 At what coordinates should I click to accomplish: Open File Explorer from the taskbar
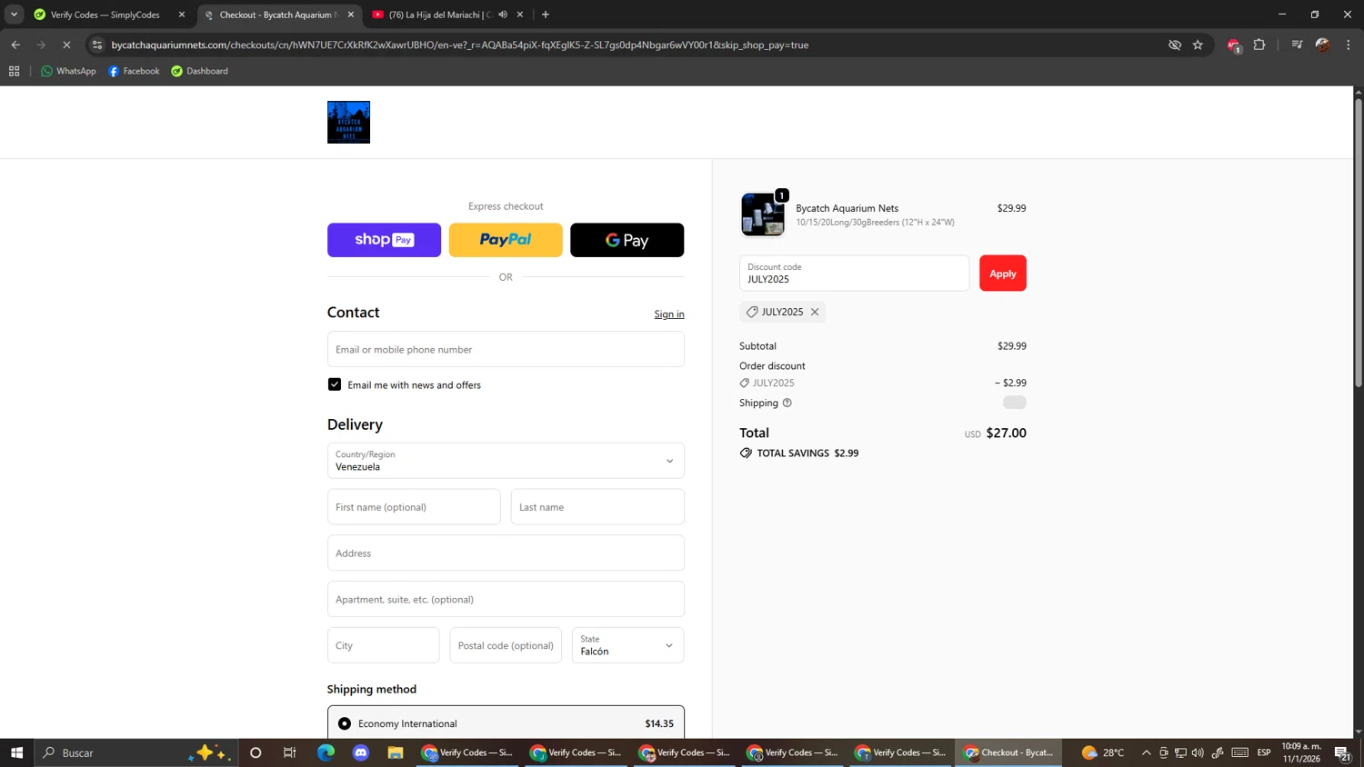[396, 752]
